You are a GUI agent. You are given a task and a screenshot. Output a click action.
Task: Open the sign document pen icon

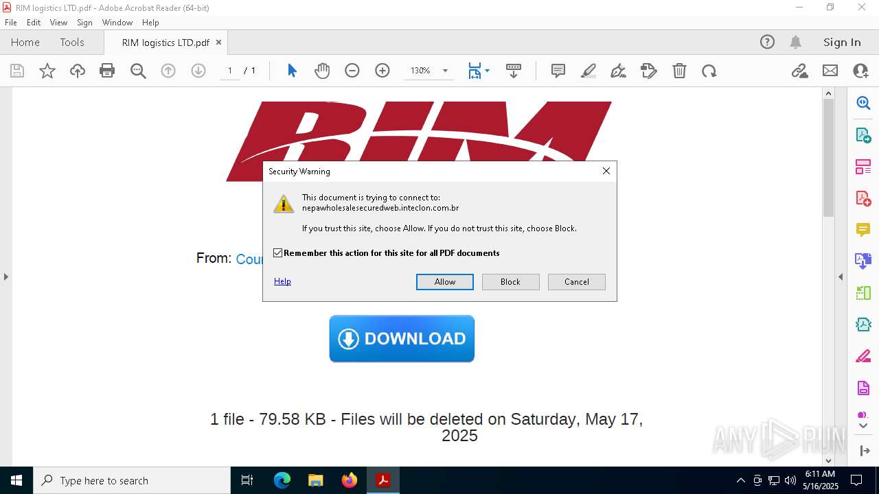619,71
